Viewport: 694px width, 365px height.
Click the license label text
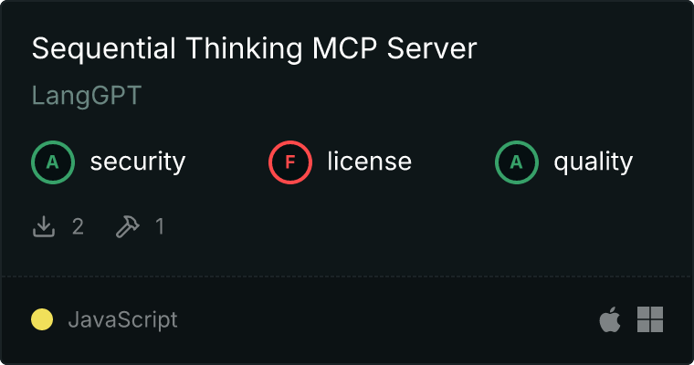pos(370,161)
